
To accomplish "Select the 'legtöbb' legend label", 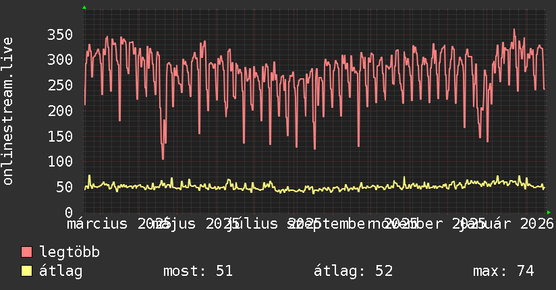I will pos(69,252).
